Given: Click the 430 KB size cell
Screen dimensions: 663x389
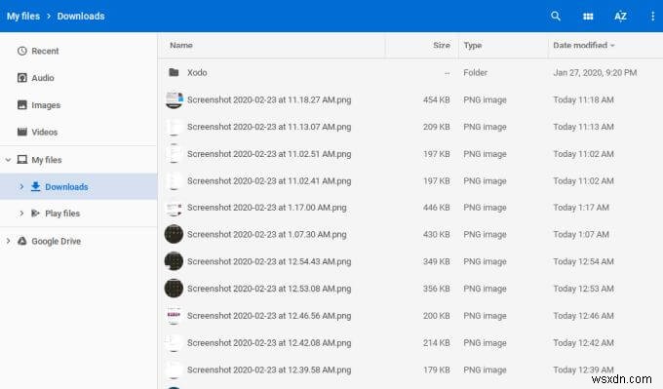Looking at the screenshot, I should (x=437, y=234).
